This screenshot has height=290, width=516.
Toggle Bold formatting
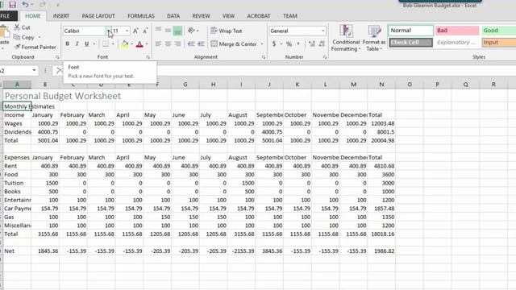[68, 43]
